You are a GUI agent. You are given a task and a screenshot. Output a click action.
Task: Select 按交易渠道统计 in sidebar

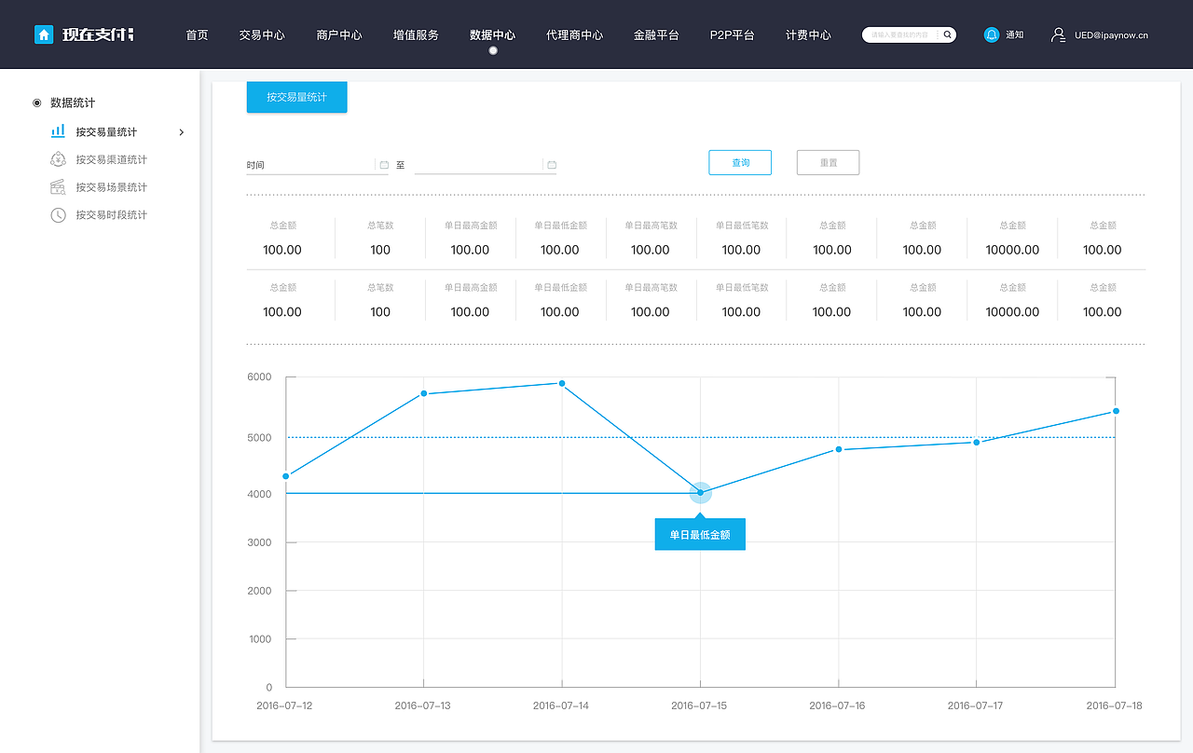(112, 159)
